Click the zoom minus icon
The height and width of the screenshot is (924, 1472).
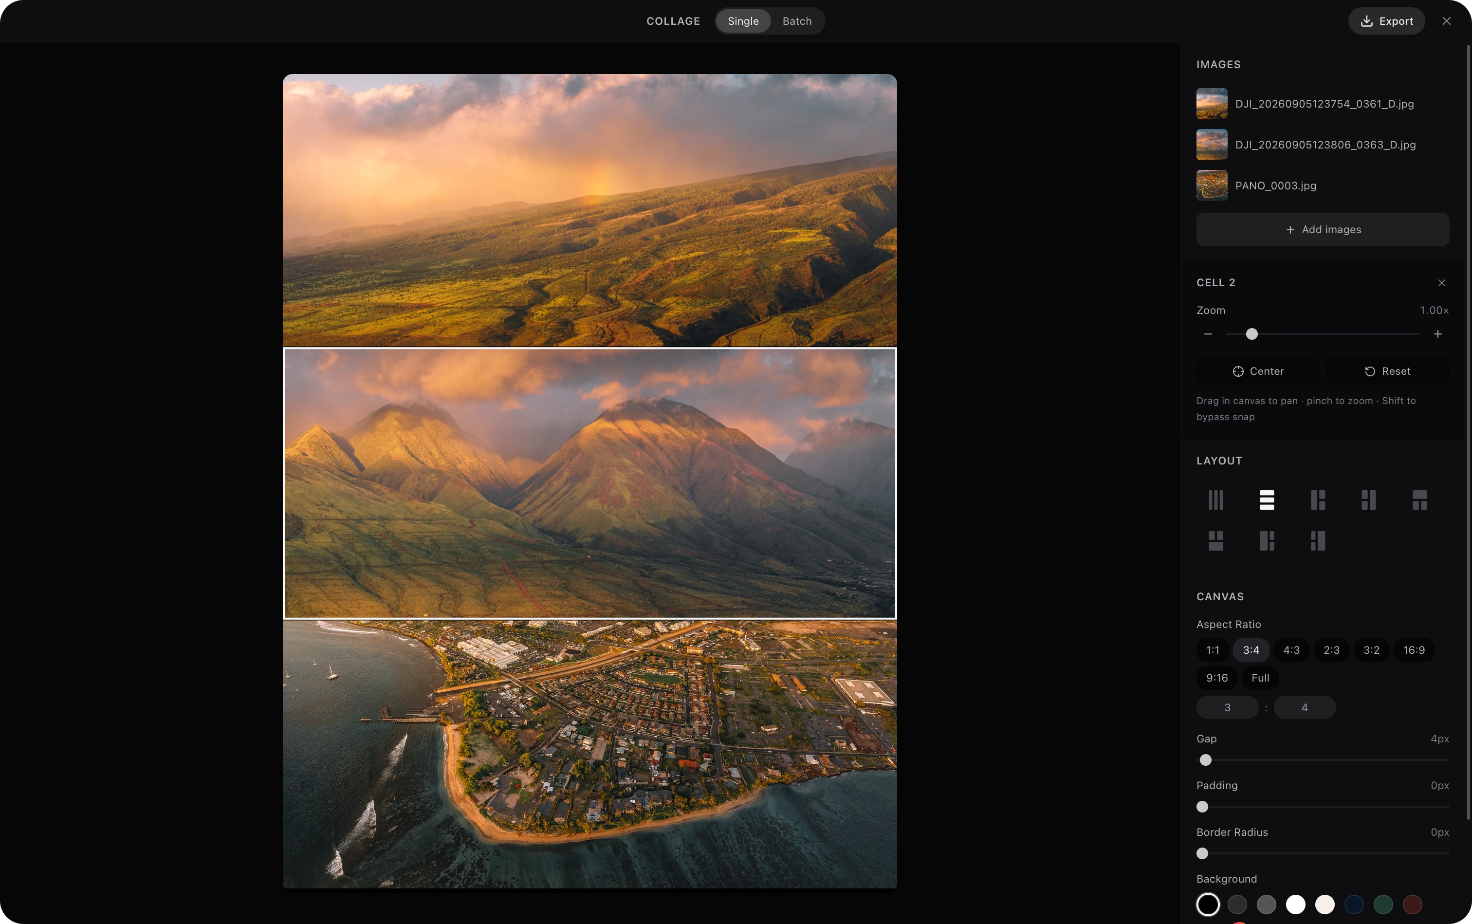(x=1207, y=334)
